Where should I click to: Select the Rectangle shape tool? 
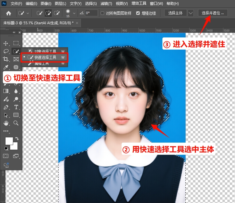pyautogui.click(x=16, y=115)
